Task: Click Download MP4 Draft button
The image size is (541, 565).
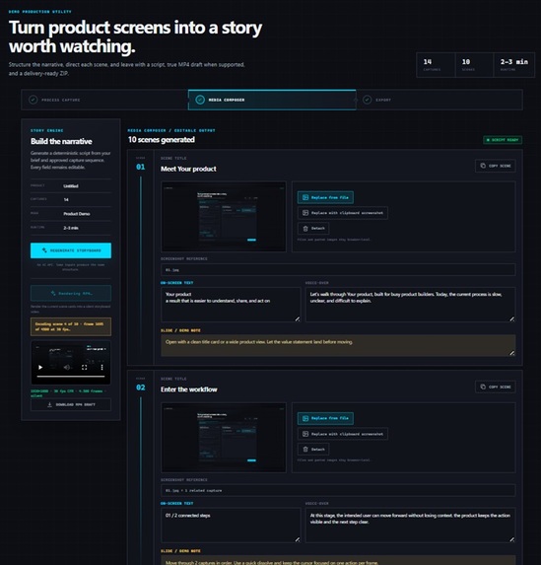Action: pyautogui.click(x=71, y=404)
